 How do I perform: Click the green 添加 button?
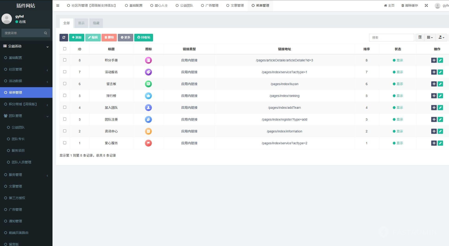point(77,38)
